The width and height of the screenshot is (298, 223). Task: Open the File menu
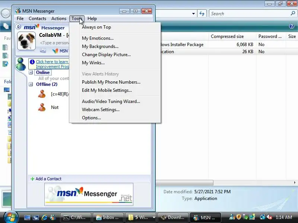tap(20, 19)
